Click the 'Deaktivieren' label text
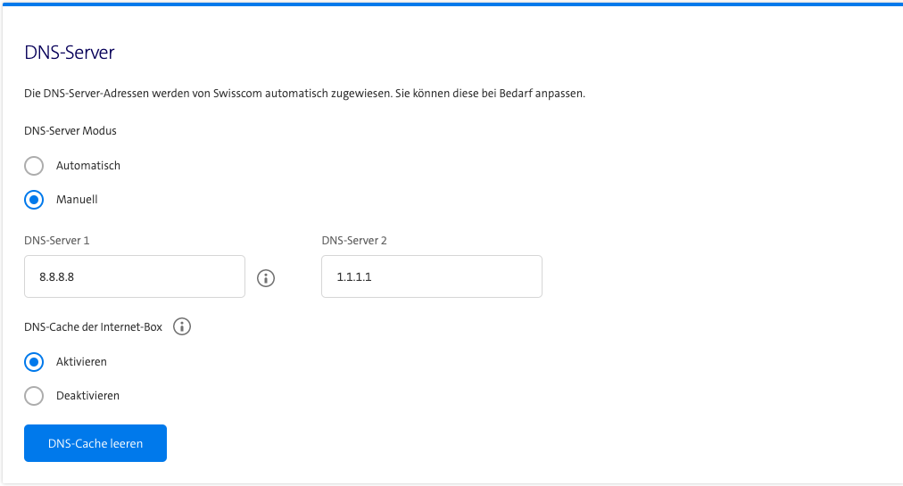 87,396
